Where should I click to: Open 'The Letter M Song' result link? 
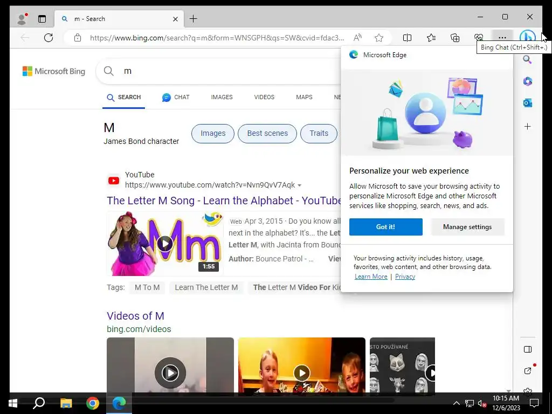coord(224,201)
